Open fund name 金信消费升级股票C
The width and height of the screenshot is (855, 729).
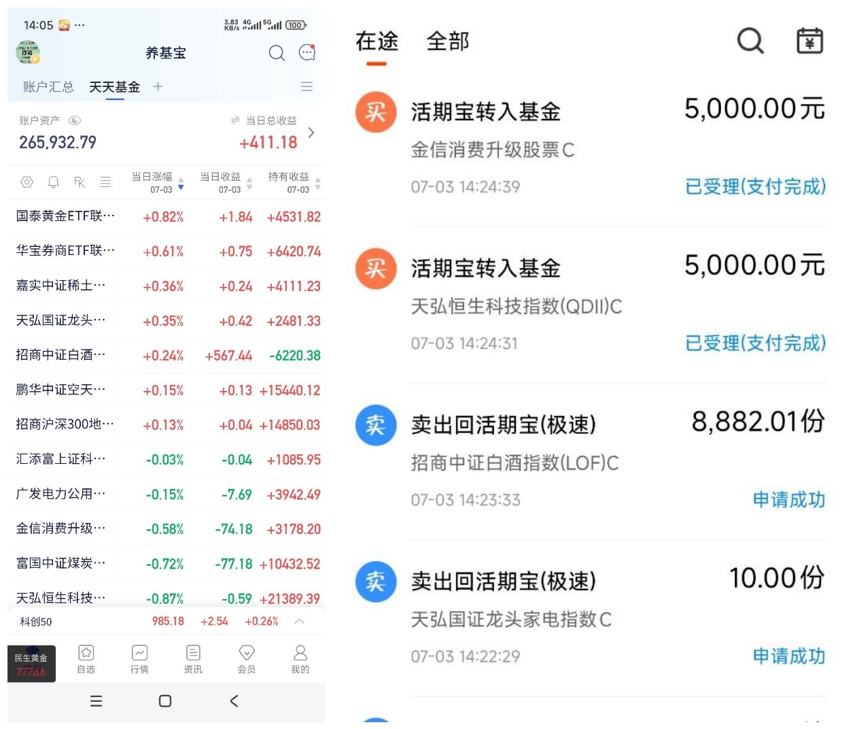click(x=493, y=150)
